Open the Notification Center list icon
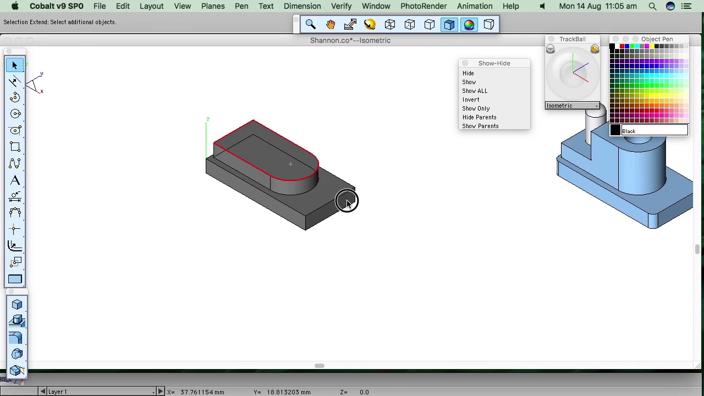The image size is (704, 396). point(686,6)
